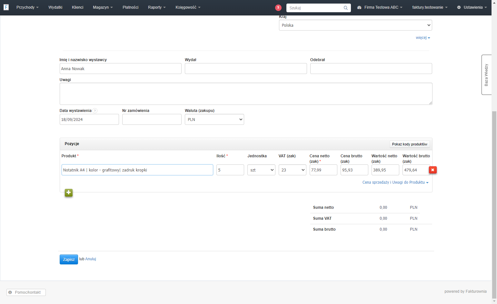This screenshot has height=304, width=497.
Task: Remove the Notatnik A4 position row
Action: tap(433, 170)
